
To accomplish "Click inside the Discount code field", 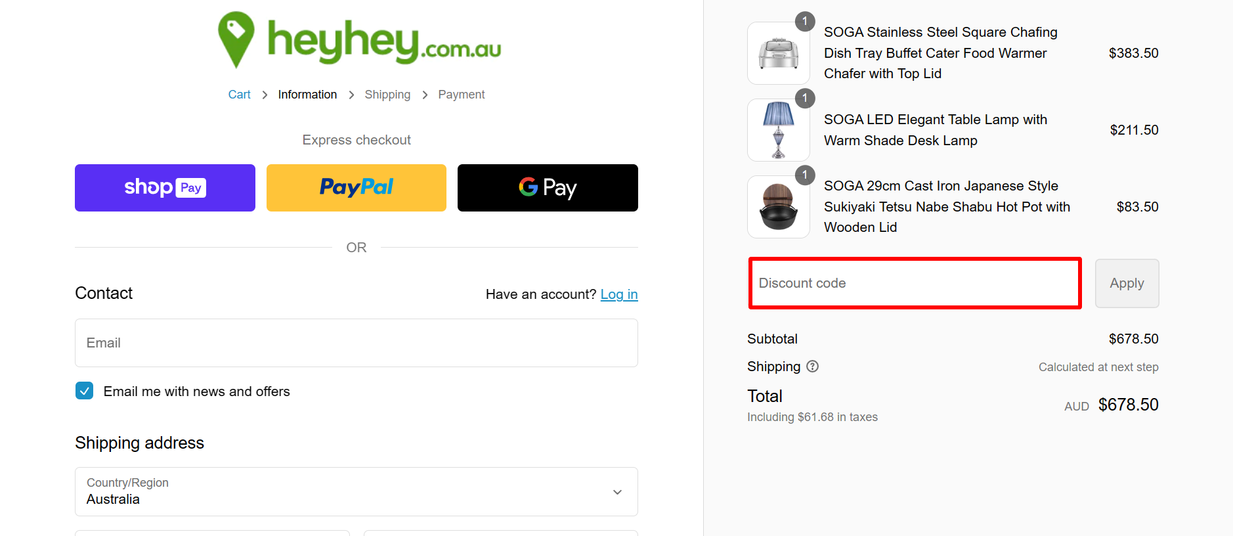I will pyautogui.click(x=914, y=283).
